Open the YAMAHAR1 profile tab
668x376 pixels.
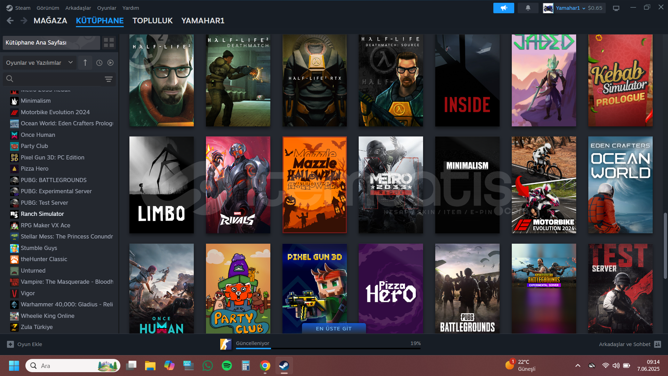point(203,21)
